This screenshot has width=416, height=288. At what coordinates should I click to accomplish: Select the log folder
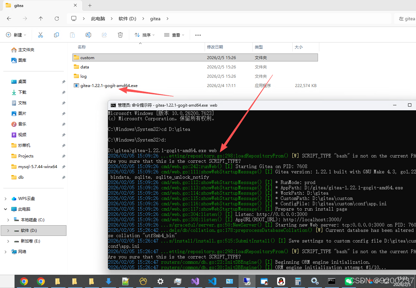coord(83,76)
